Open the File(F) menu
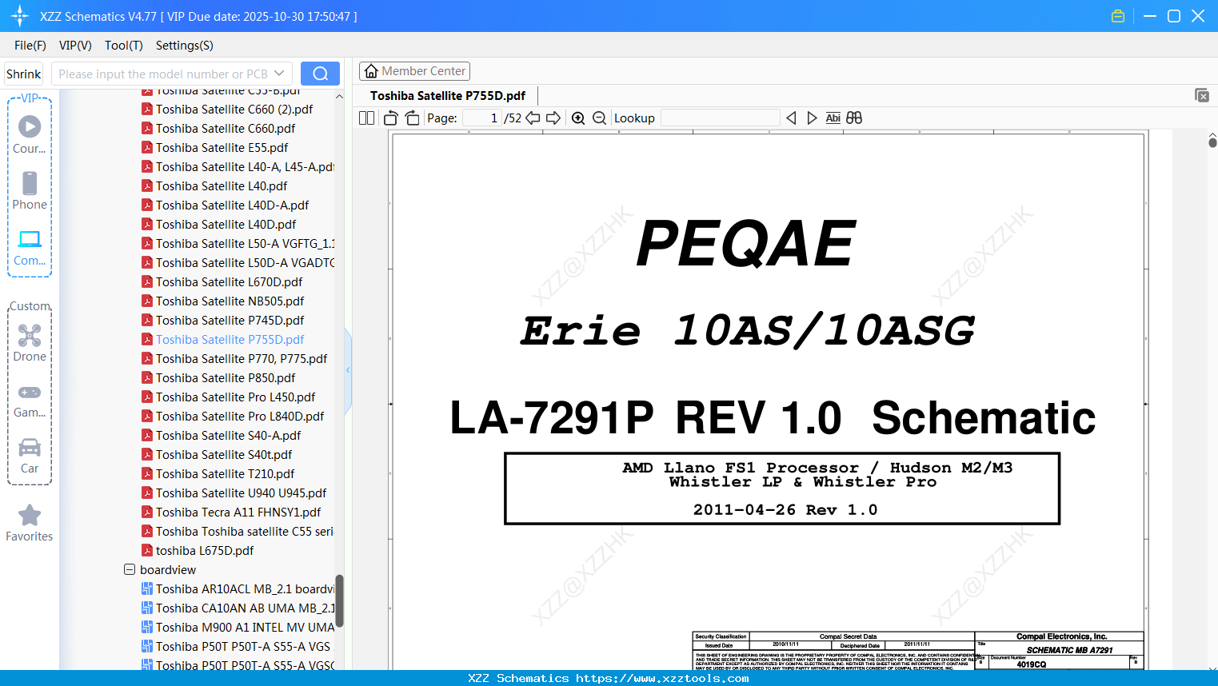1218x686 pixels. click(30, 46)
